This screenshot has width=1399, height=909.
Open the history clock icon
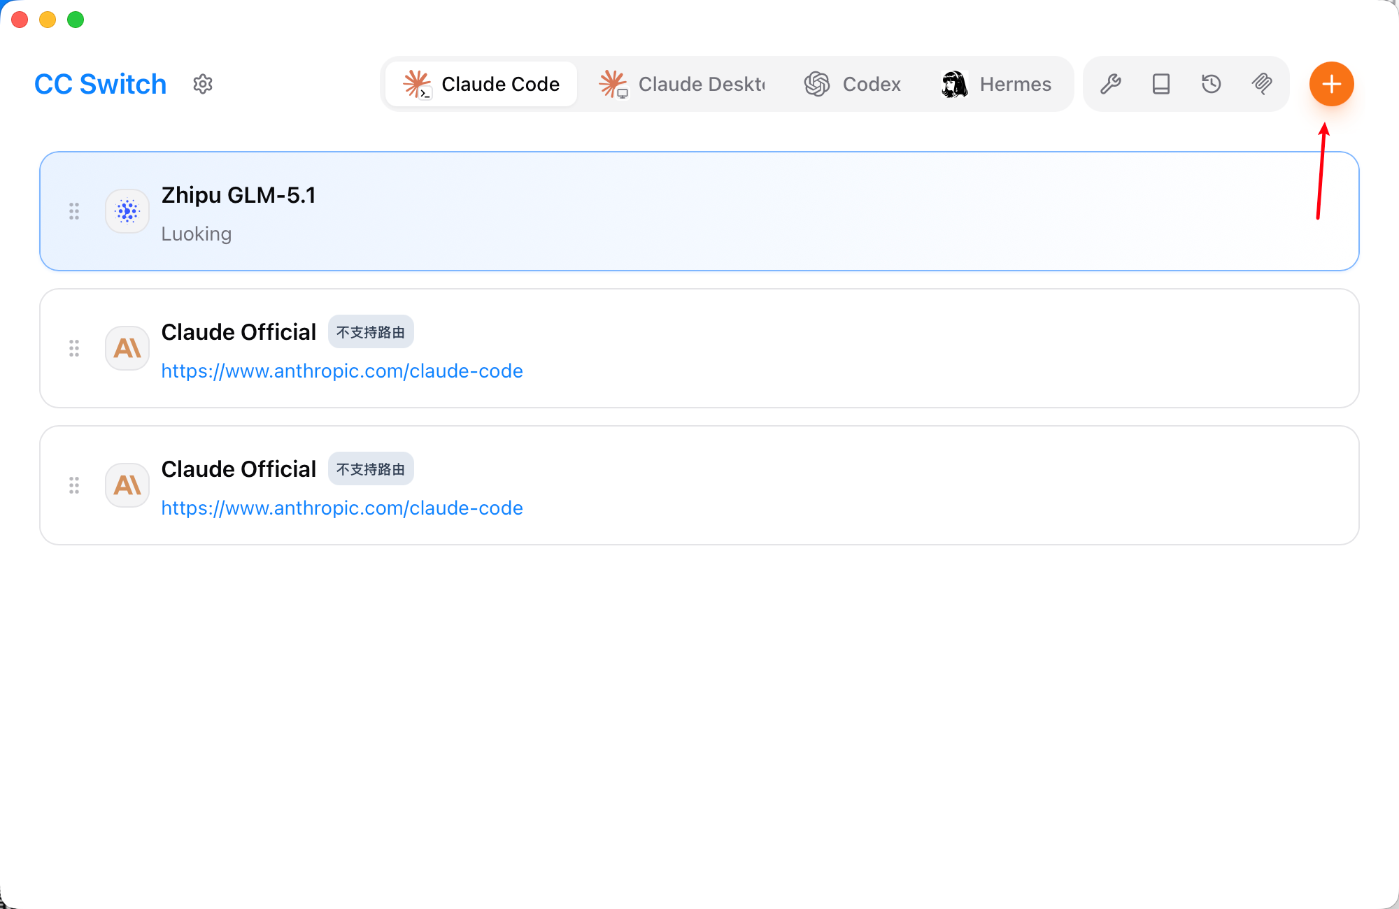[1212, 84]
